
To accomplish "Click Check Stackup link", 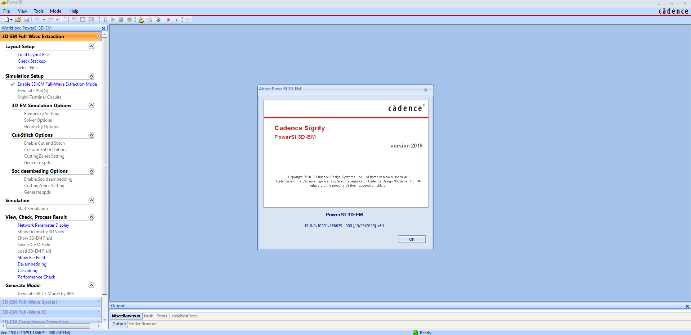I will [x=32, y=61].
